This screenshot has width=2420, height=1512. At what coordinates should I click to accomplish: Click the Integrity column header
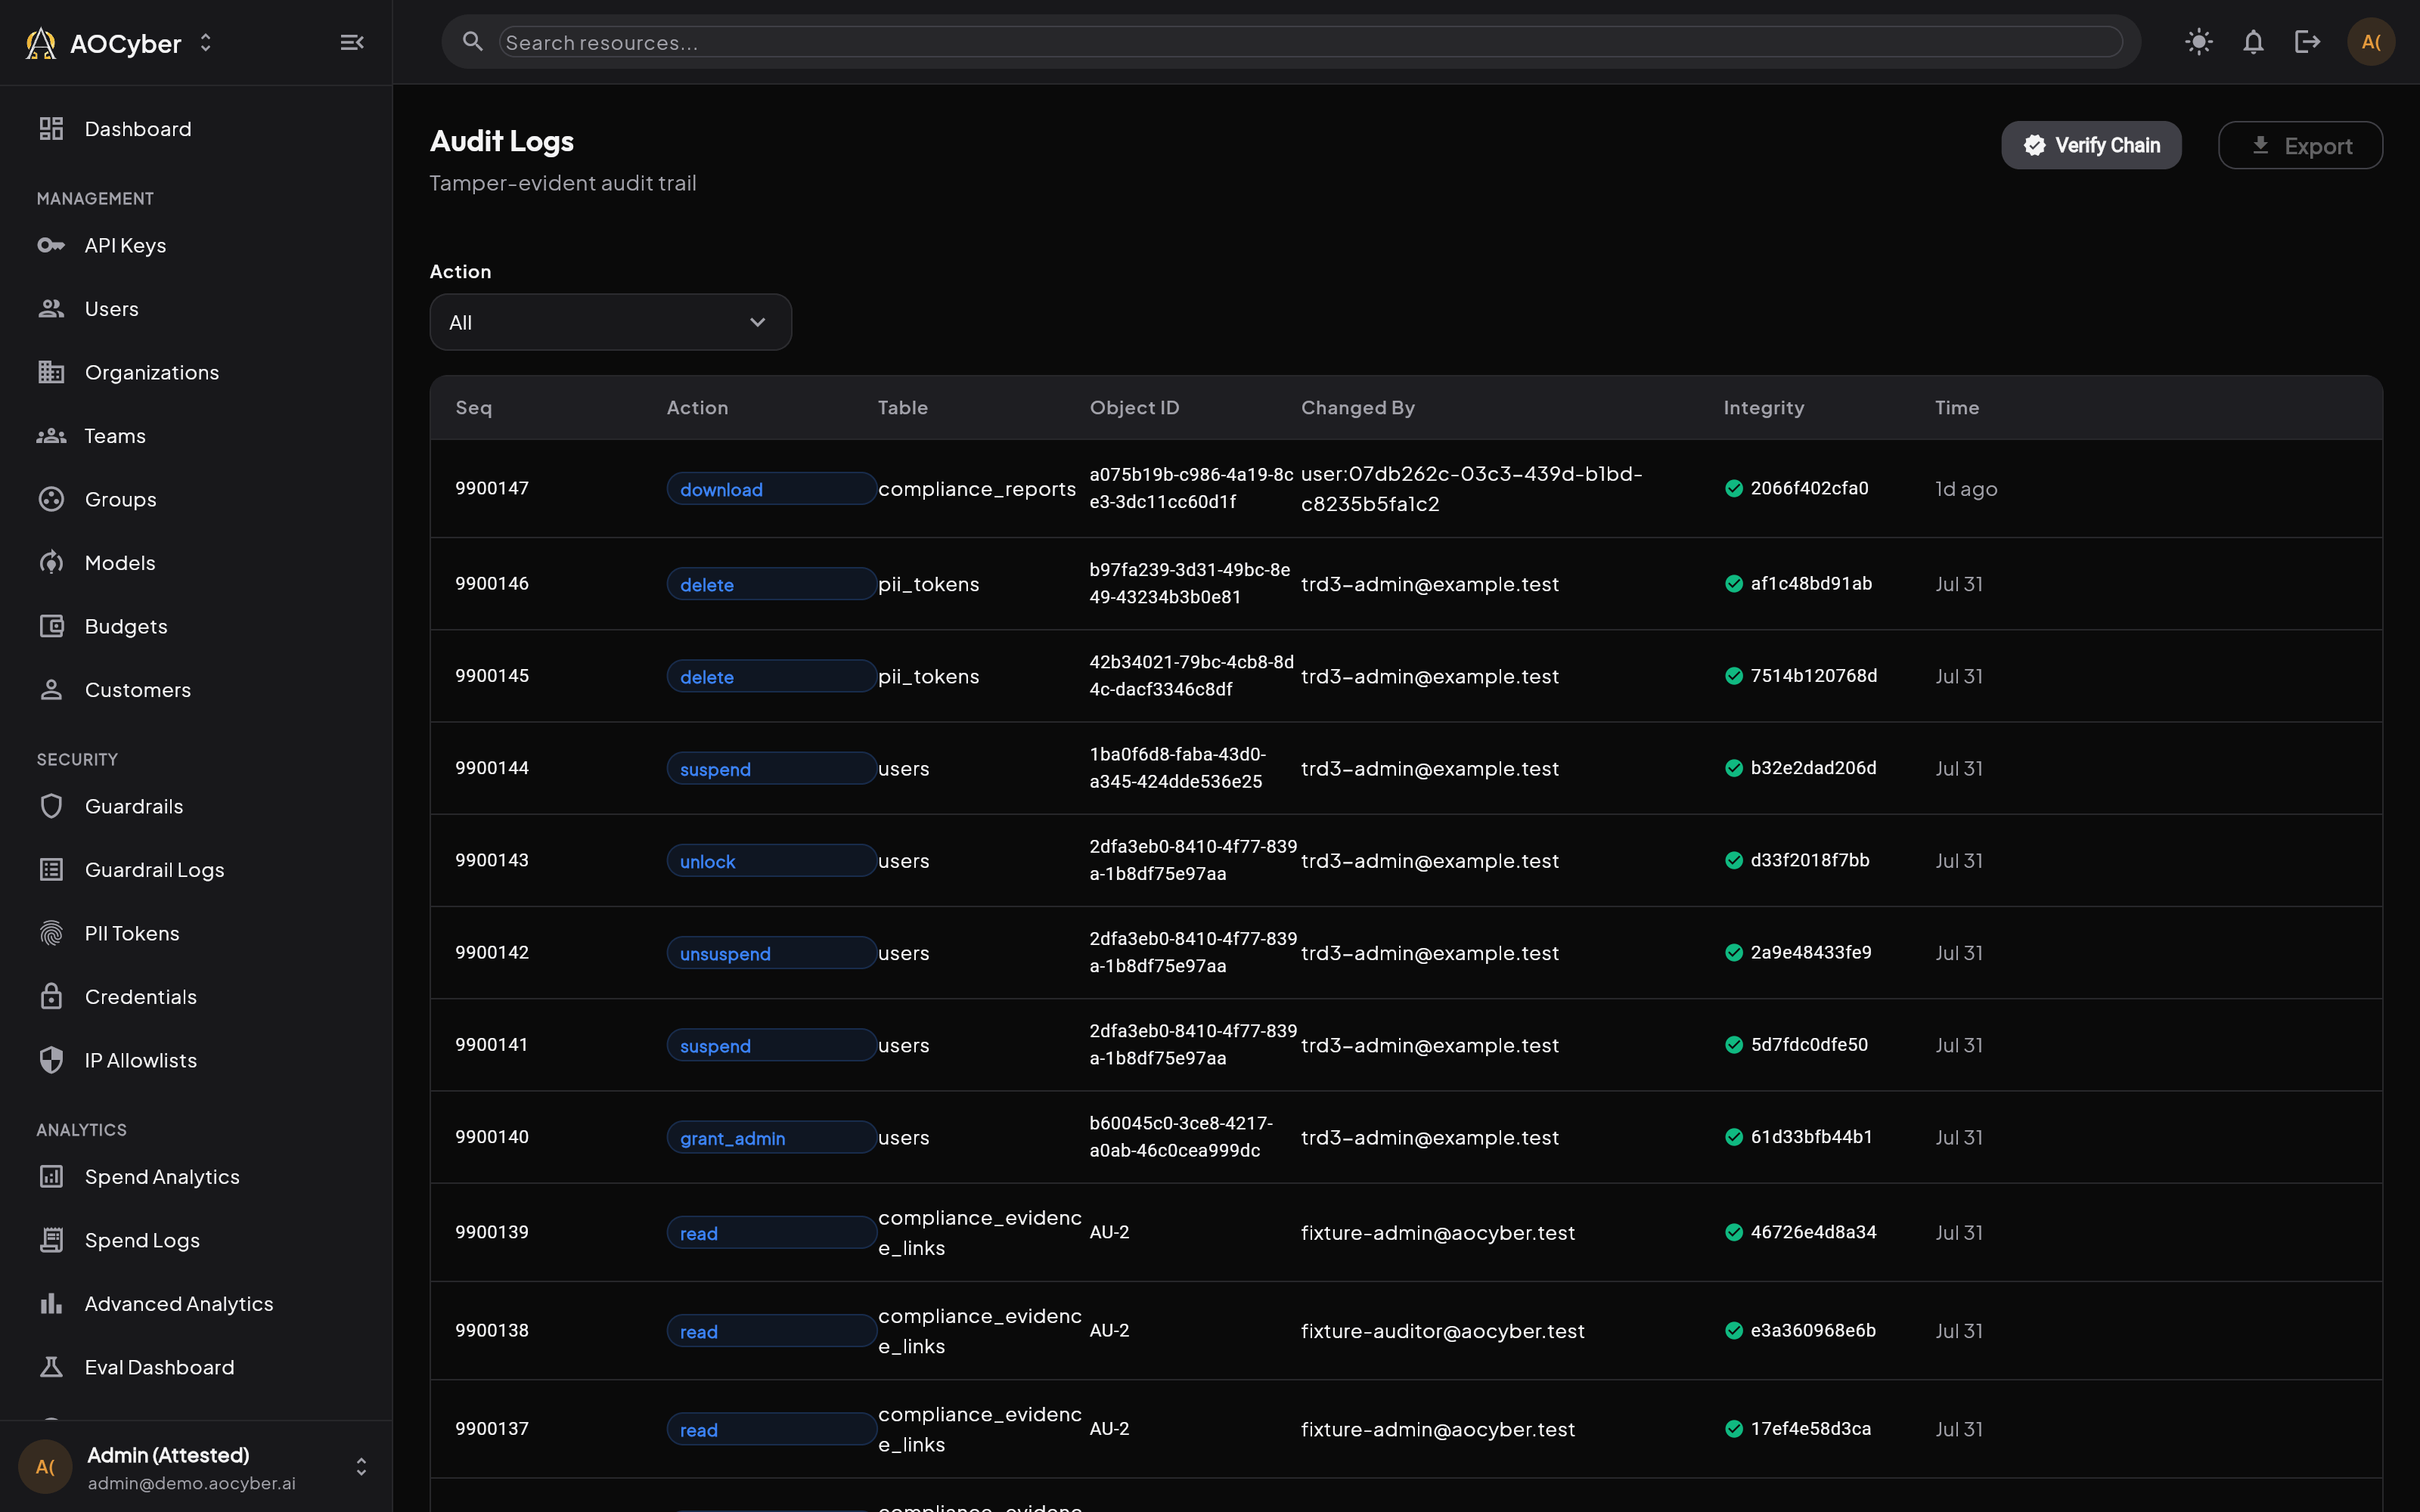tap(1764, 407)
